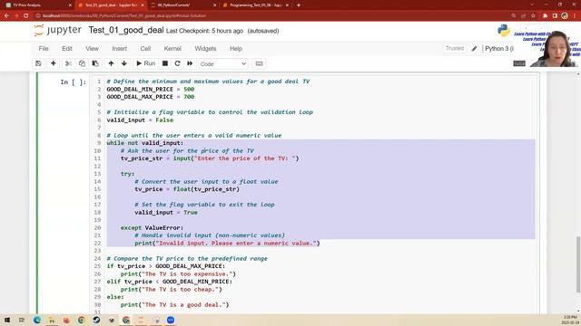Viewport: 581px width, 326px height.
Task: Click the Trusted notebook indicator
Action: point(454,48)
